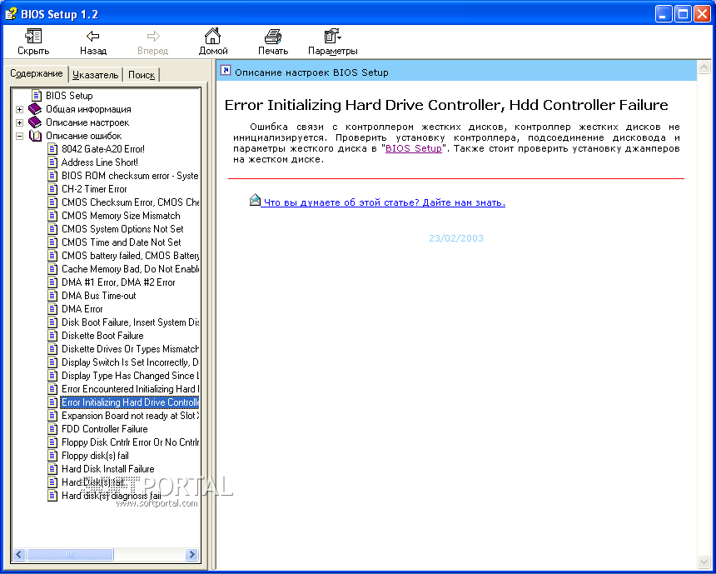This screenshot has height=574, width=716.
Task: Minimize the BIOS Setup 1.2 window
Action: (664, 14)
